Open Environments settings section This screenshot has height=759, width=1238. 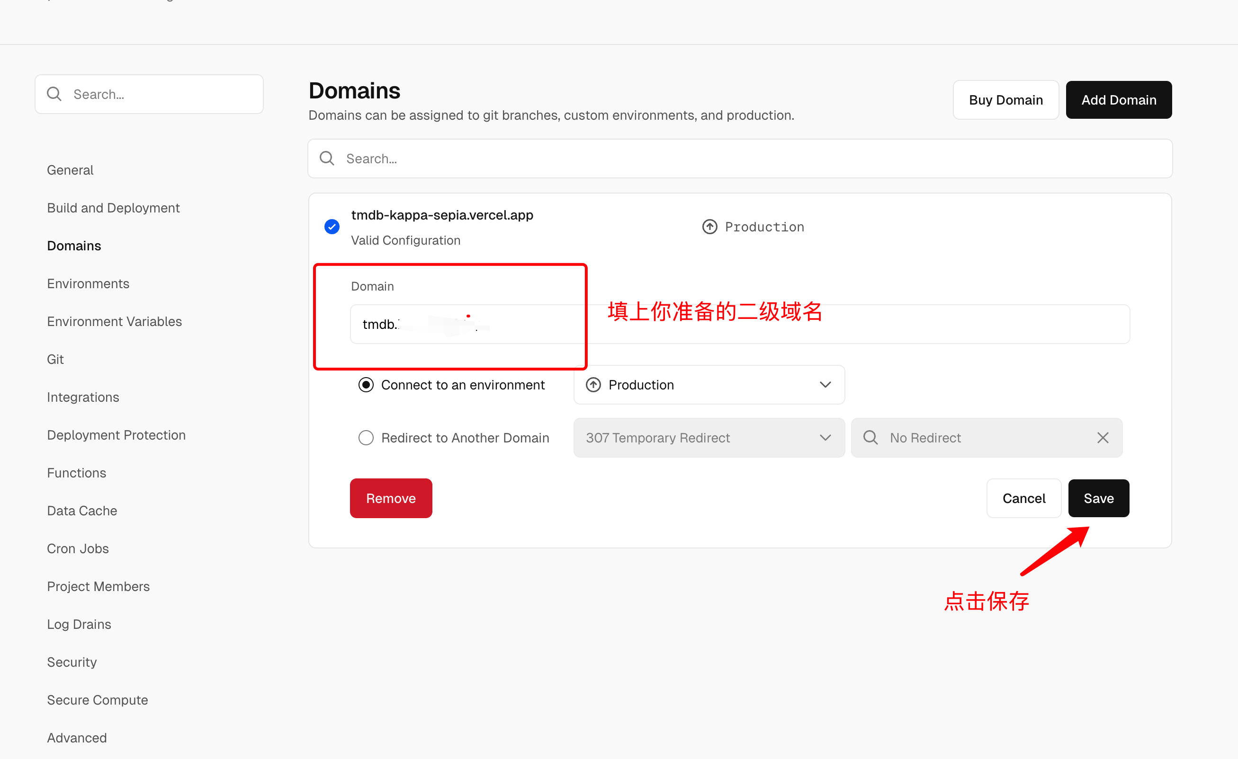(88, 283)
